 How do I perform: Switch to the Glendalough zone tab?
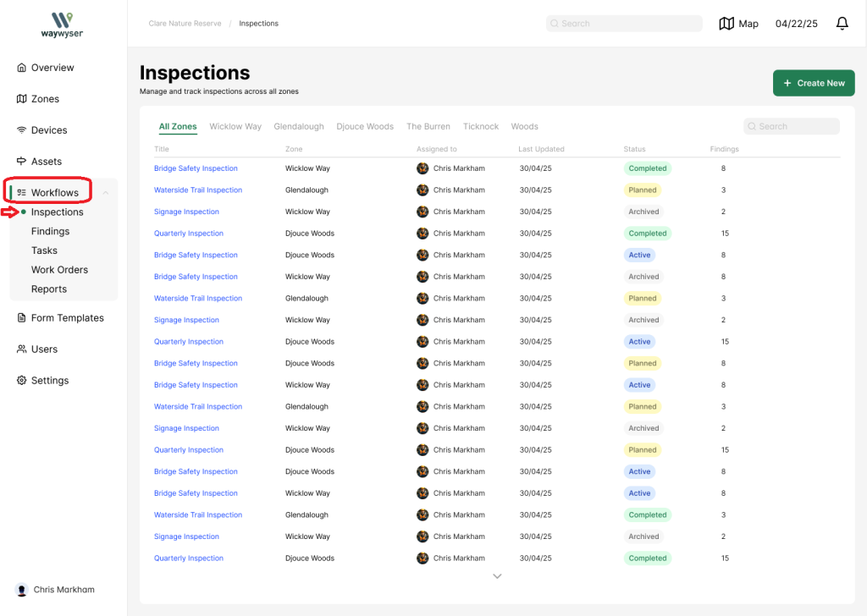(298, 127)
